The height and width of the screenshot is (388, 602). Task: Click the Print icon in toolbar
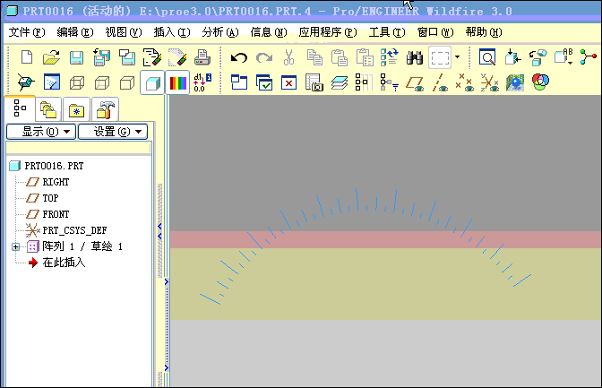coord(202,57)
